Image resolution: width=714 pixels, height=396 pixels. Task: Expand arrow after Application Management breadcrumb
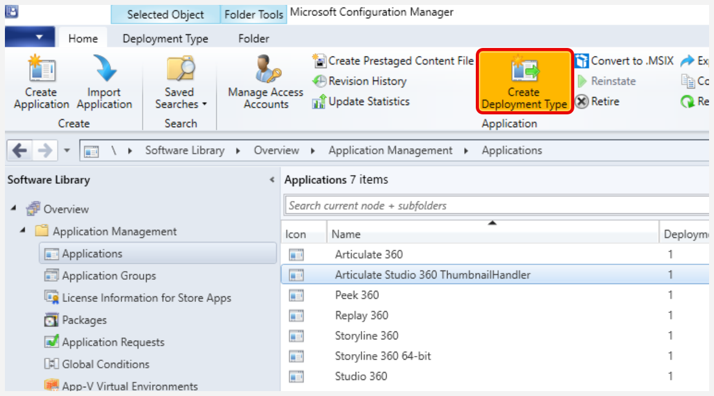467,151
